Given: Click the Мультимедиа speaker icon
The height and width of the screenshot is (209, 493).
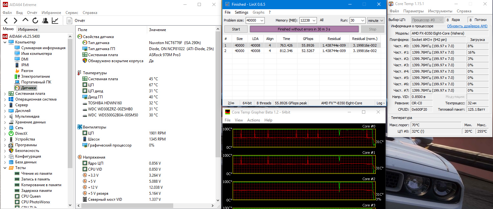Looking at the screenshot, I should pyautogui.click(x=11, y=116).
